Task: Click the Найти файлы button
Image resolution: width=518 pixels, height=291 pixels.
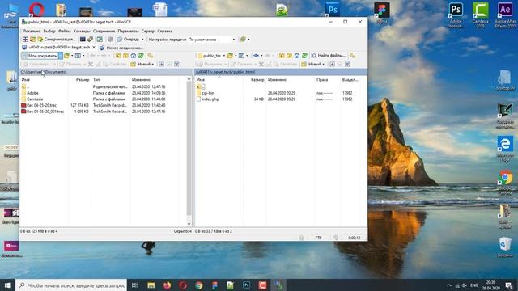Action: coord(329,56)
